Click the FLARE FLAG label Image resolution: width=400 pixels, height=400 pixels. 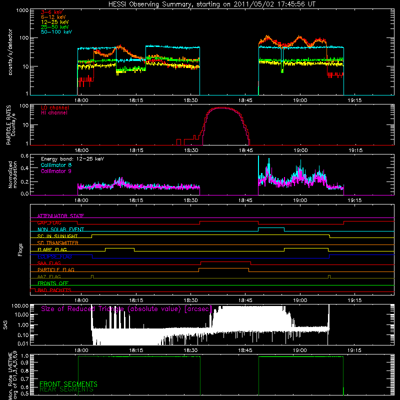[52, 249]
